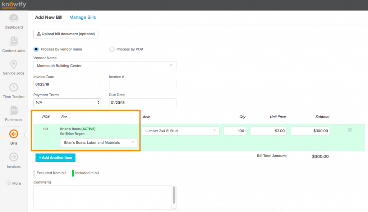The image size is (368, 212).
Task: Remove the Lumber 2x4 line item
Action: coord(349,130)
